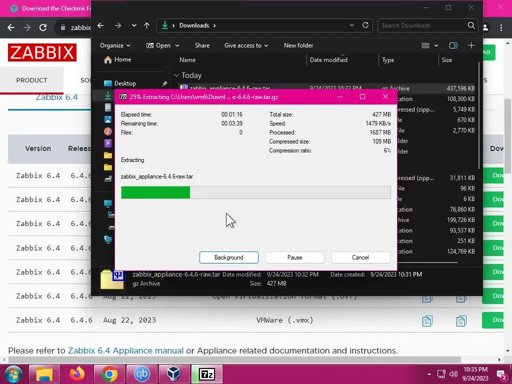The image size is (512, 384).
Task: Select Desktop in navigation pane
Action: point(120,83)
